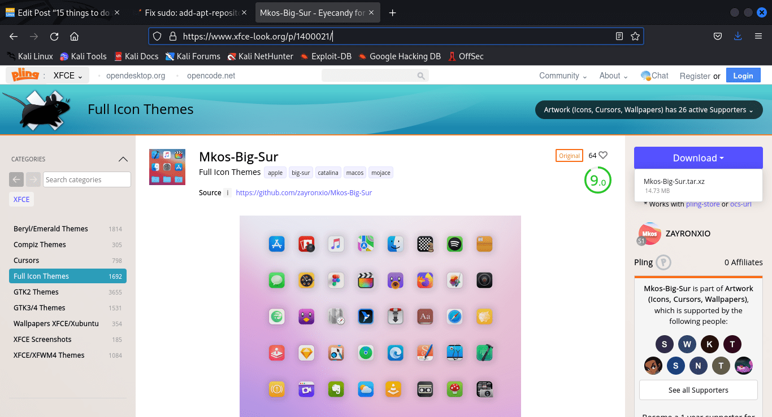Collapse the Categories panel chevron
This screenshot has width=772, height=417.
coord(123,159)
